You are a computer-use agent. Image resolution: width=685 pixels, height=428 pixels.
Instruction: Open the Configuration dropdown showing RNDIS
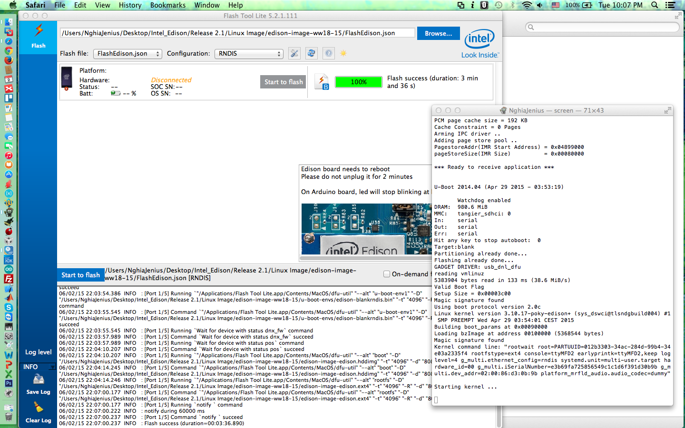249,54
